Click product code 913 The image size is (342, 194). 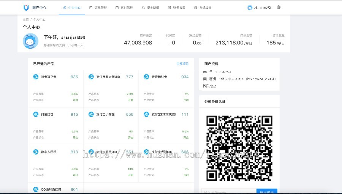coord(74,152)
